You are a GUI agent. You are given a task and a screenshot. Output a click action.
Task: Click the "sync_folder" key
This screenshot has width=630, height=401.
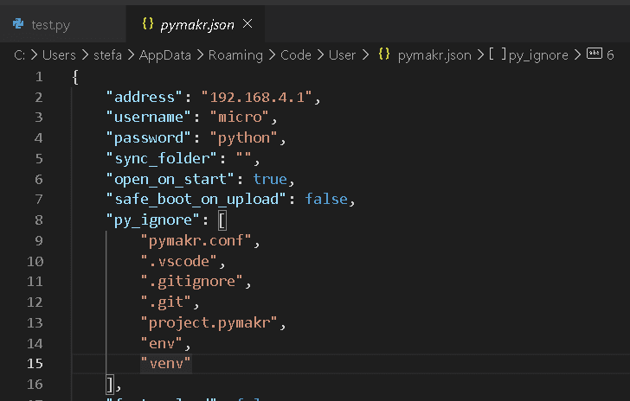pyautogui.click(x=162, y=158)
